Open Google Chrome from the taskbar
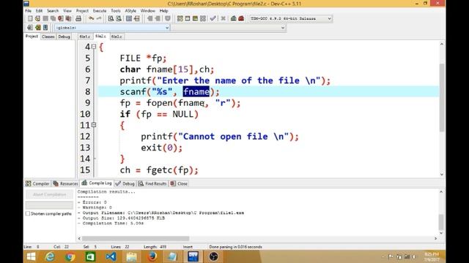This screenshot has height=263, width=469. 70,256
